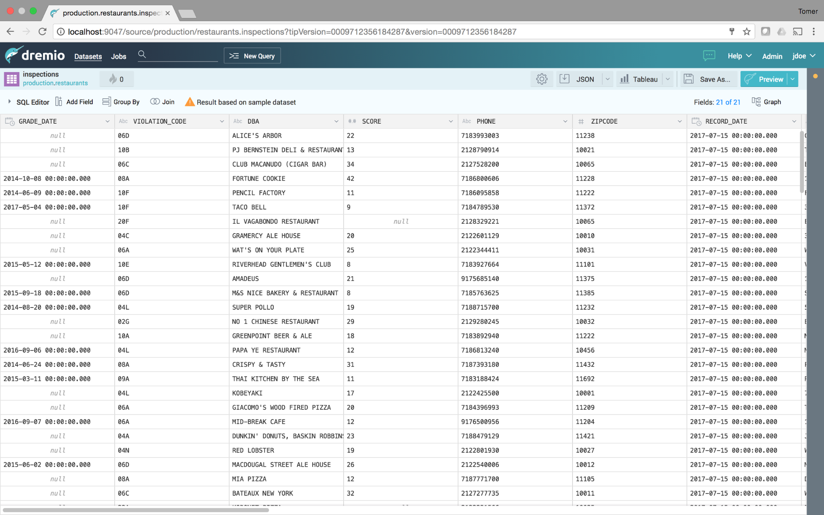Expand the jdoe user menu
Screen dimensions: 824x515
(803, 56)
